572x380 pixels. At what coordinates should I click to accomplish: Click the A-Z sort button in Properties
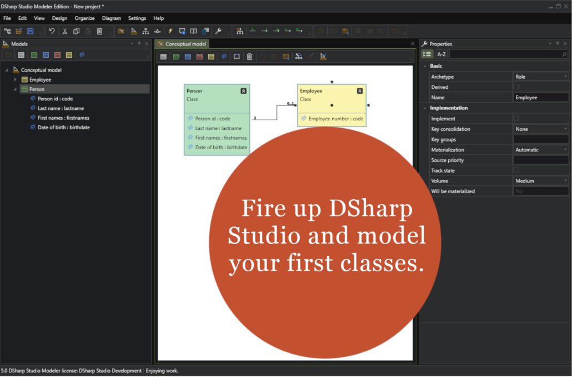[x=441, y=54]
